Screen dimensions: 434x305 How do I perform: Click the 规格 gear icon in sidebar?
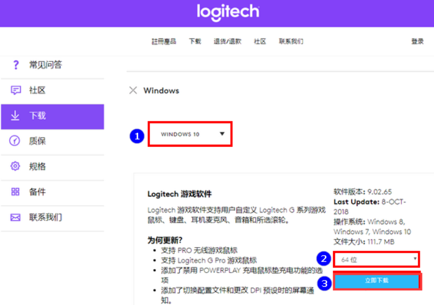pos(15,166)
